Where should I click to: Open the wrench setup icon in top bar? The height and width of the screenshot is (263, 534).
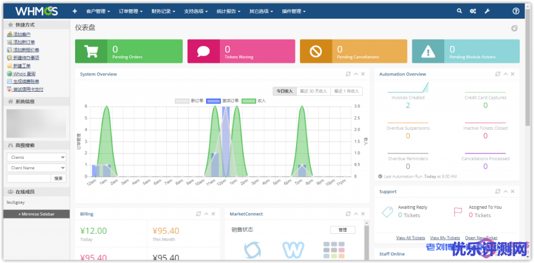[x=487, y=11]
